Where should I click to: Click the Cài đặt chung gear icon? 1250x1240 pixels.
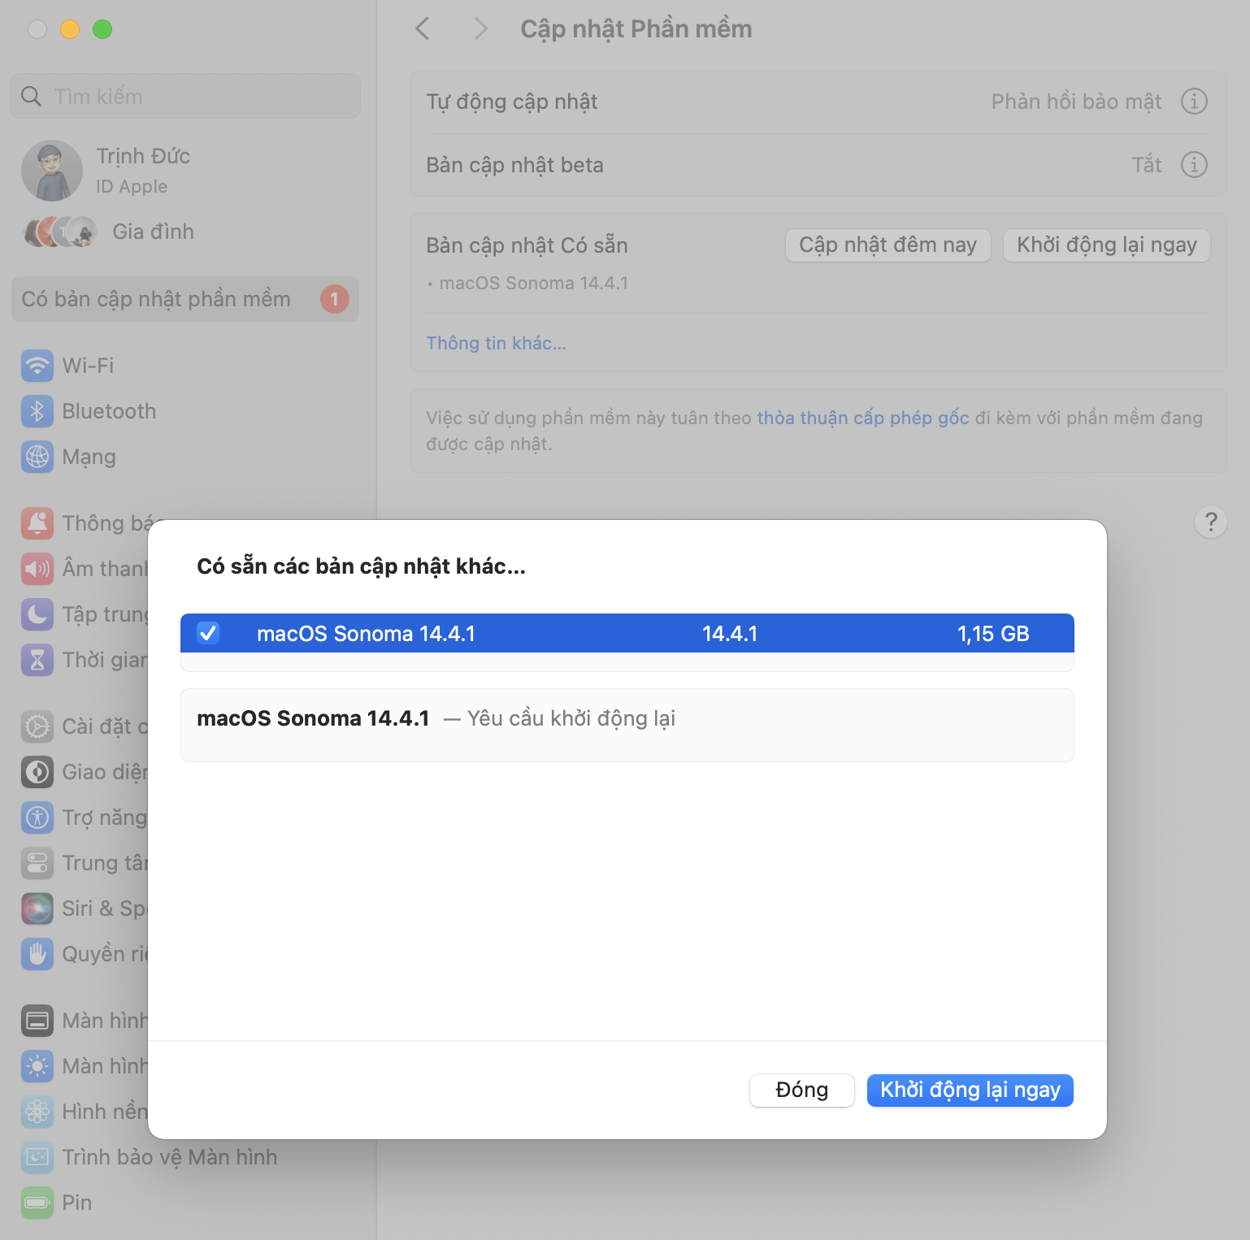click(37, 726)
